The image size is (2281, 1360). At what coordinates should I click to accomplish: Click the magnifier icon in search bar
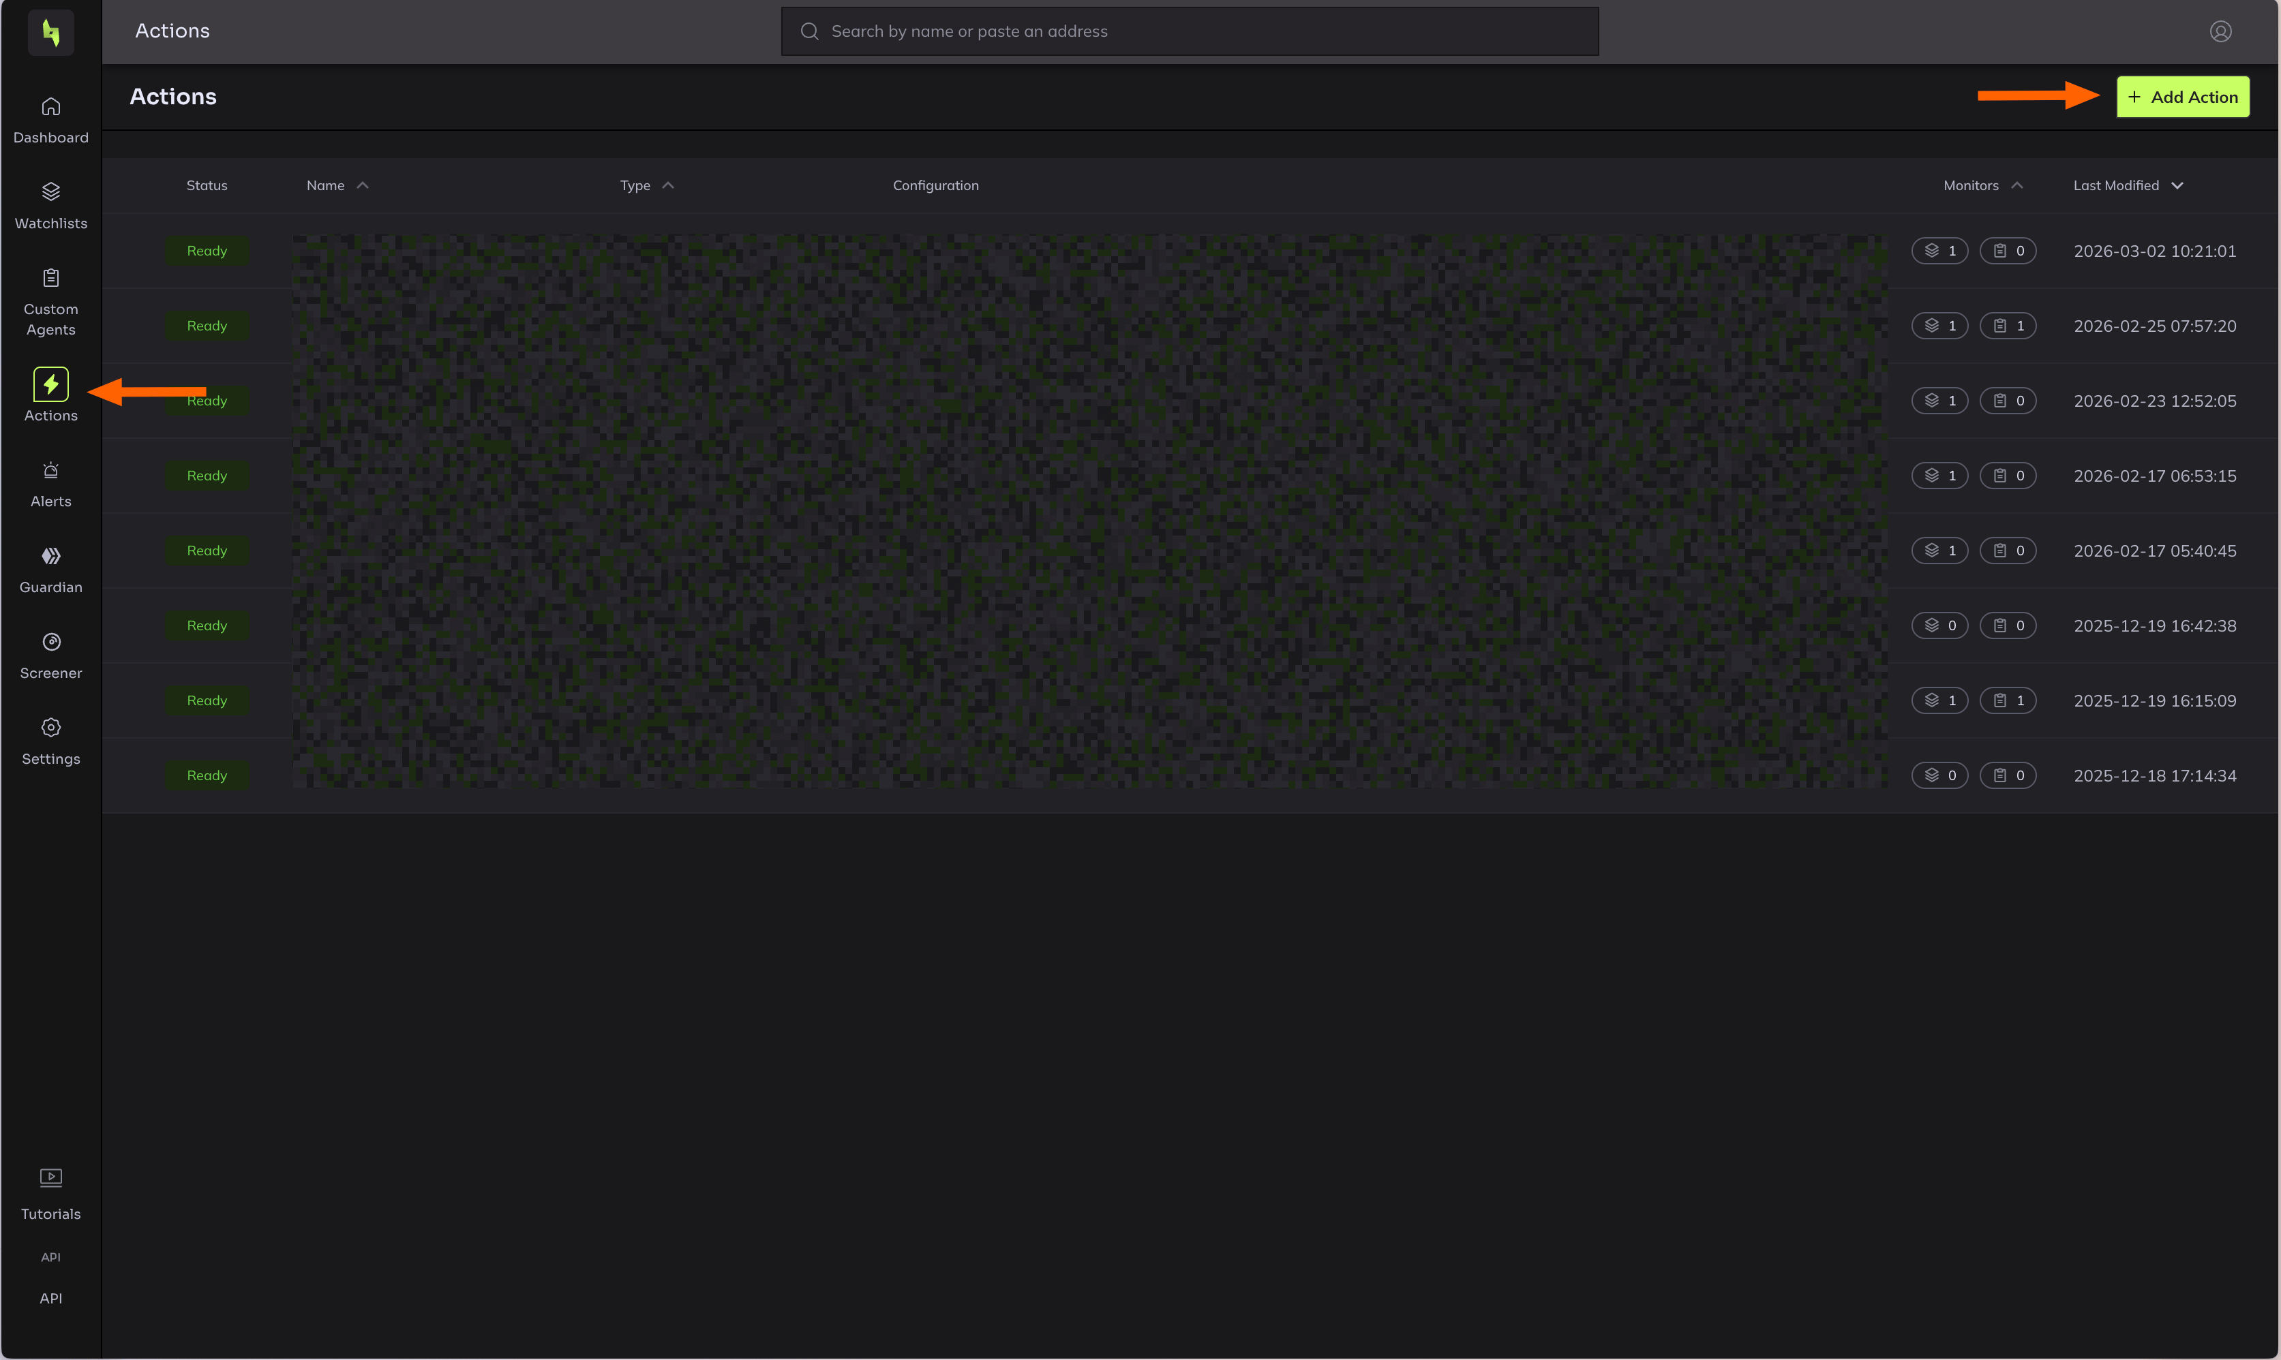[810, 31]
